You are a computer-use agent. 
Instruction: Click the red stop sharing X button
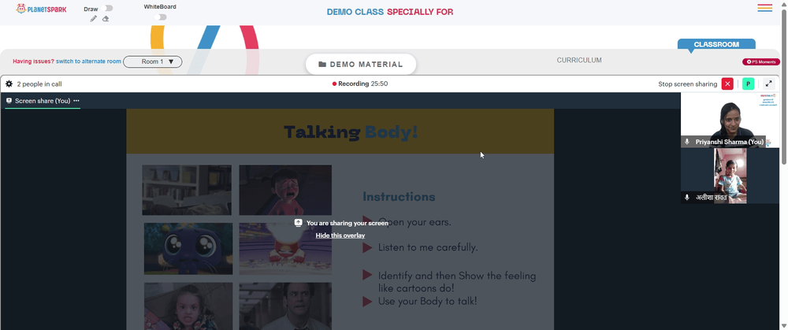click(x=727, y=84)
